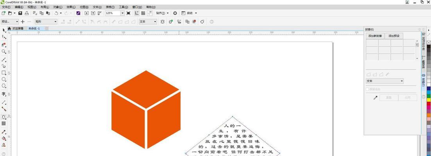Expand the Undo history dropdown arrow
431x156 pixels.
point(61,13)
